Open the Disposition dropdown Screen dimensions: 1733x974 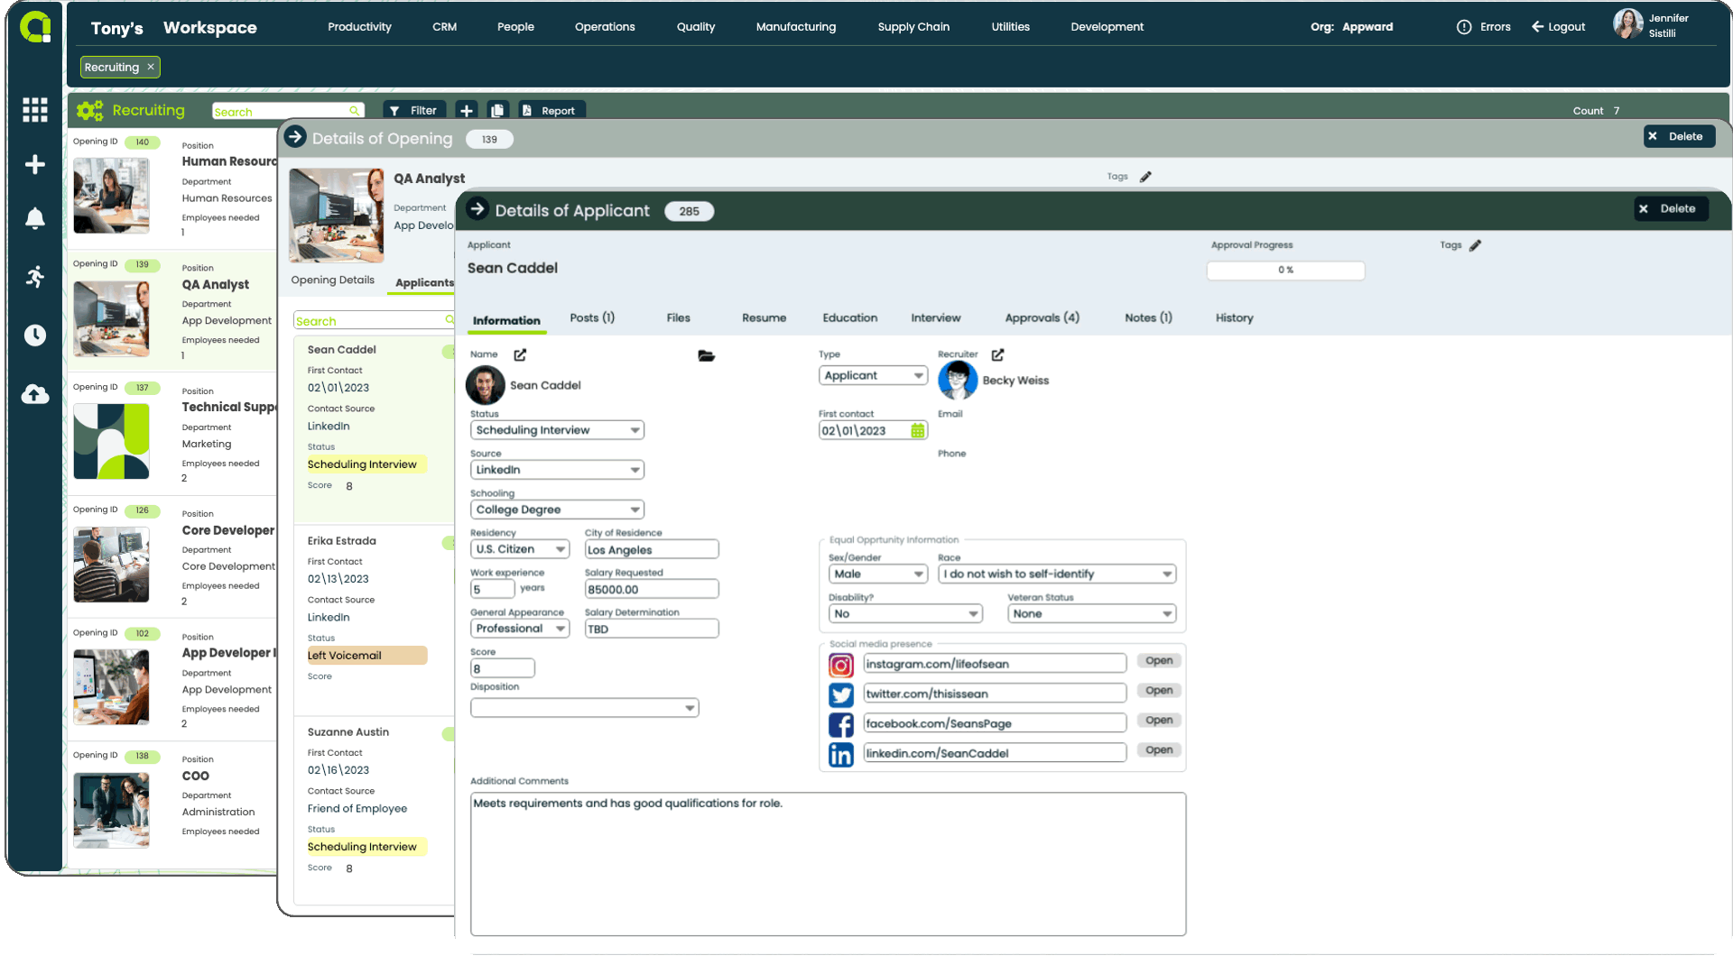[x=585, y=708]
